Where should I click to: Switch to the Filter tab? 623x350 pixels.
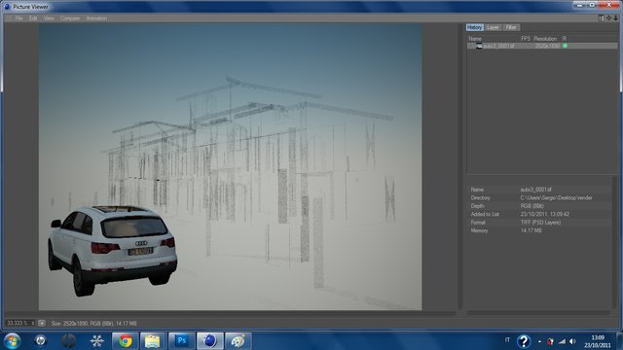pyautogui.click(x=511, y=27)
